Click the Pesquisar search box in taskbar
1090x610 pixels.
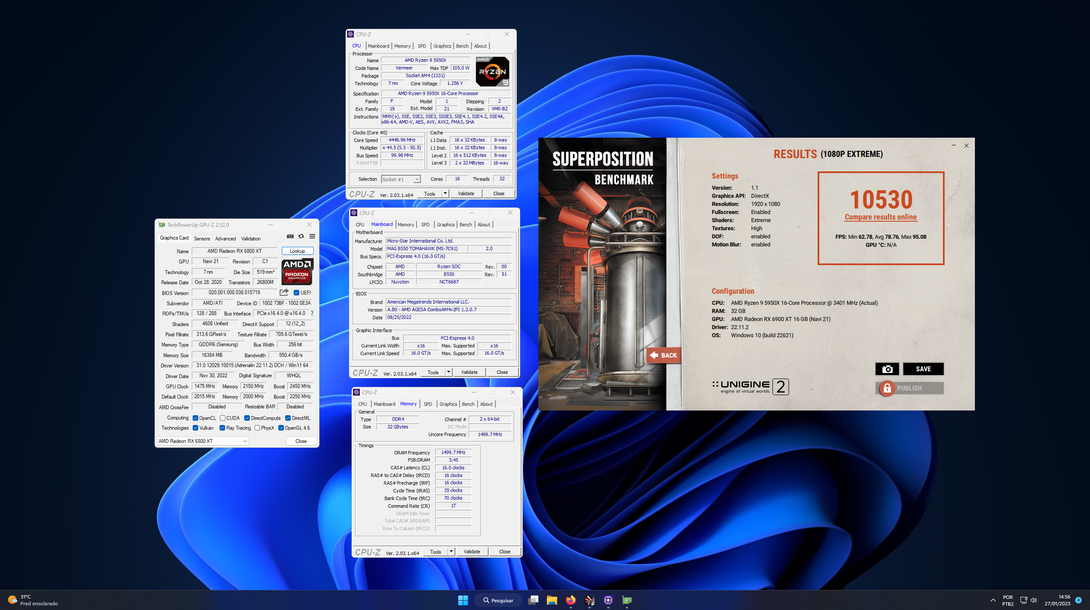[x=498, y=600]
